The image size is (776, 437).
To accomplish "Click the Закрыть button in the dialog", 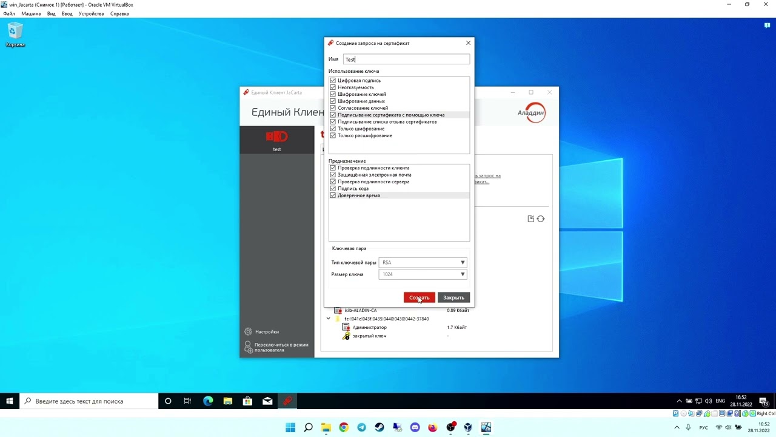I will point(453,297).
